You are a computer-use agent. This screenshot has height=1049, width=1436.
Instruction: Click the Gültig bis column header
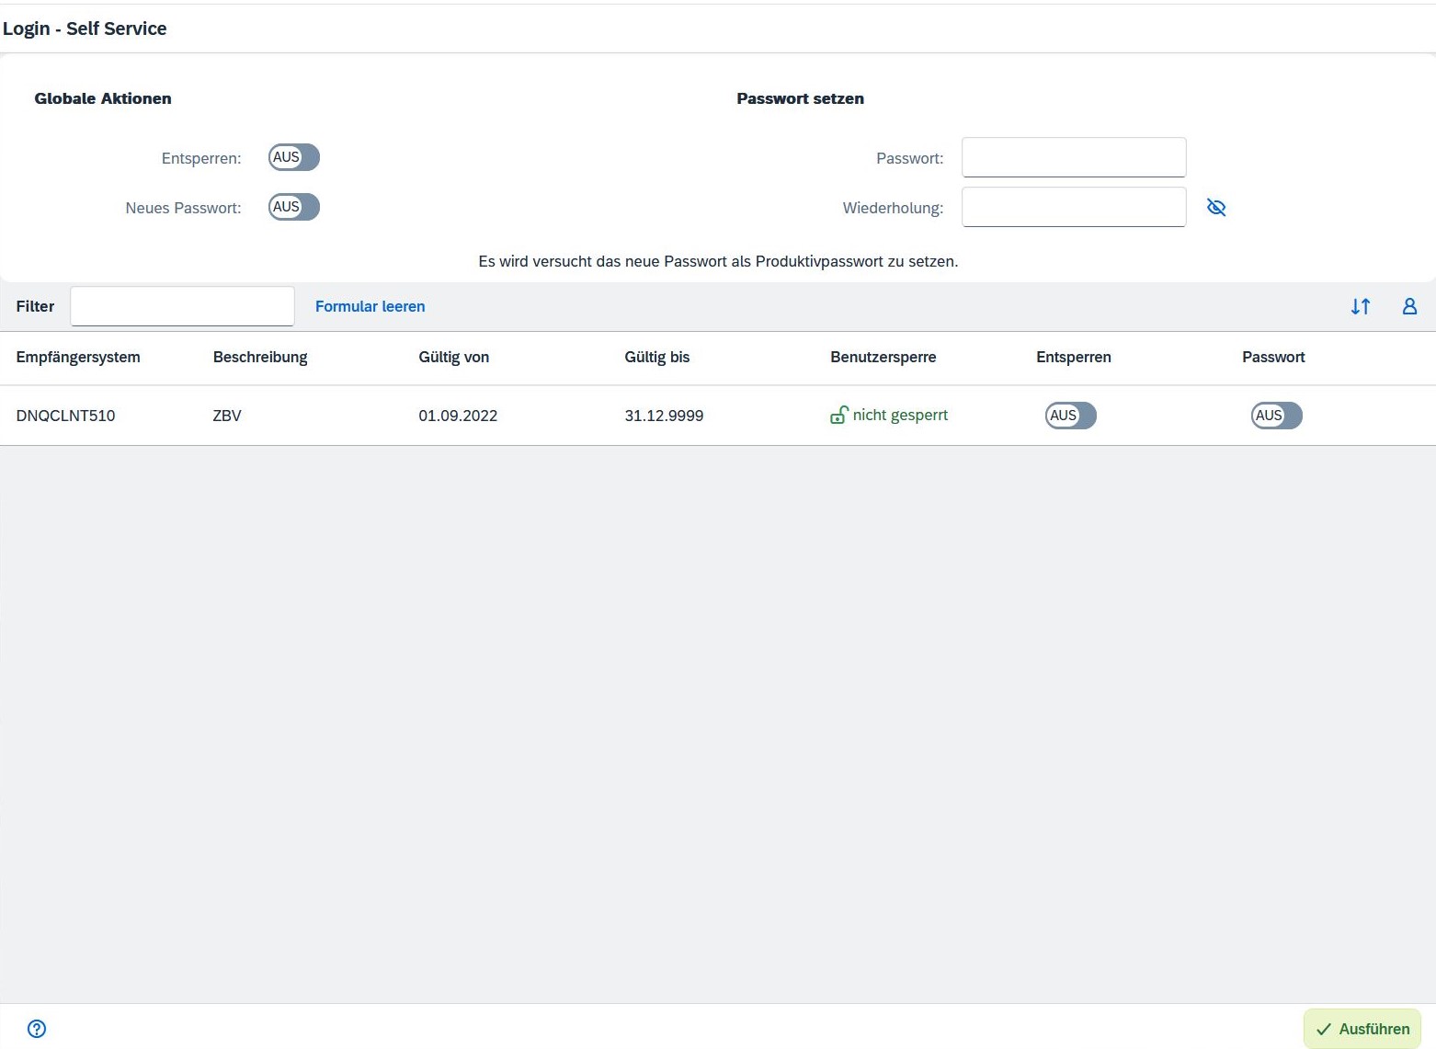[656, 358]
